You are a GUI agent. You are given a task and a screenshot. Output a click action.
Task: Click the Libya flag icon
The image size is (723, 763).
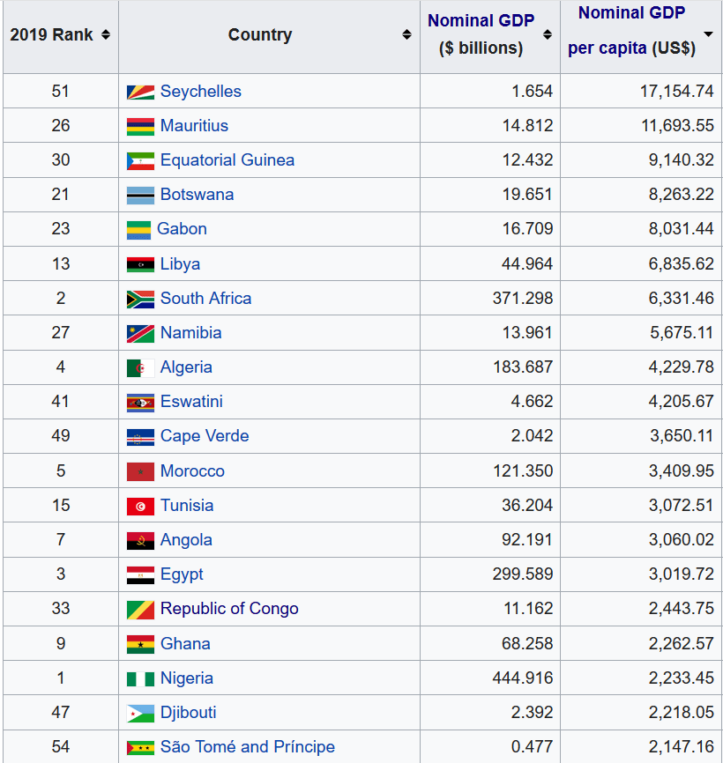(139, 263)
